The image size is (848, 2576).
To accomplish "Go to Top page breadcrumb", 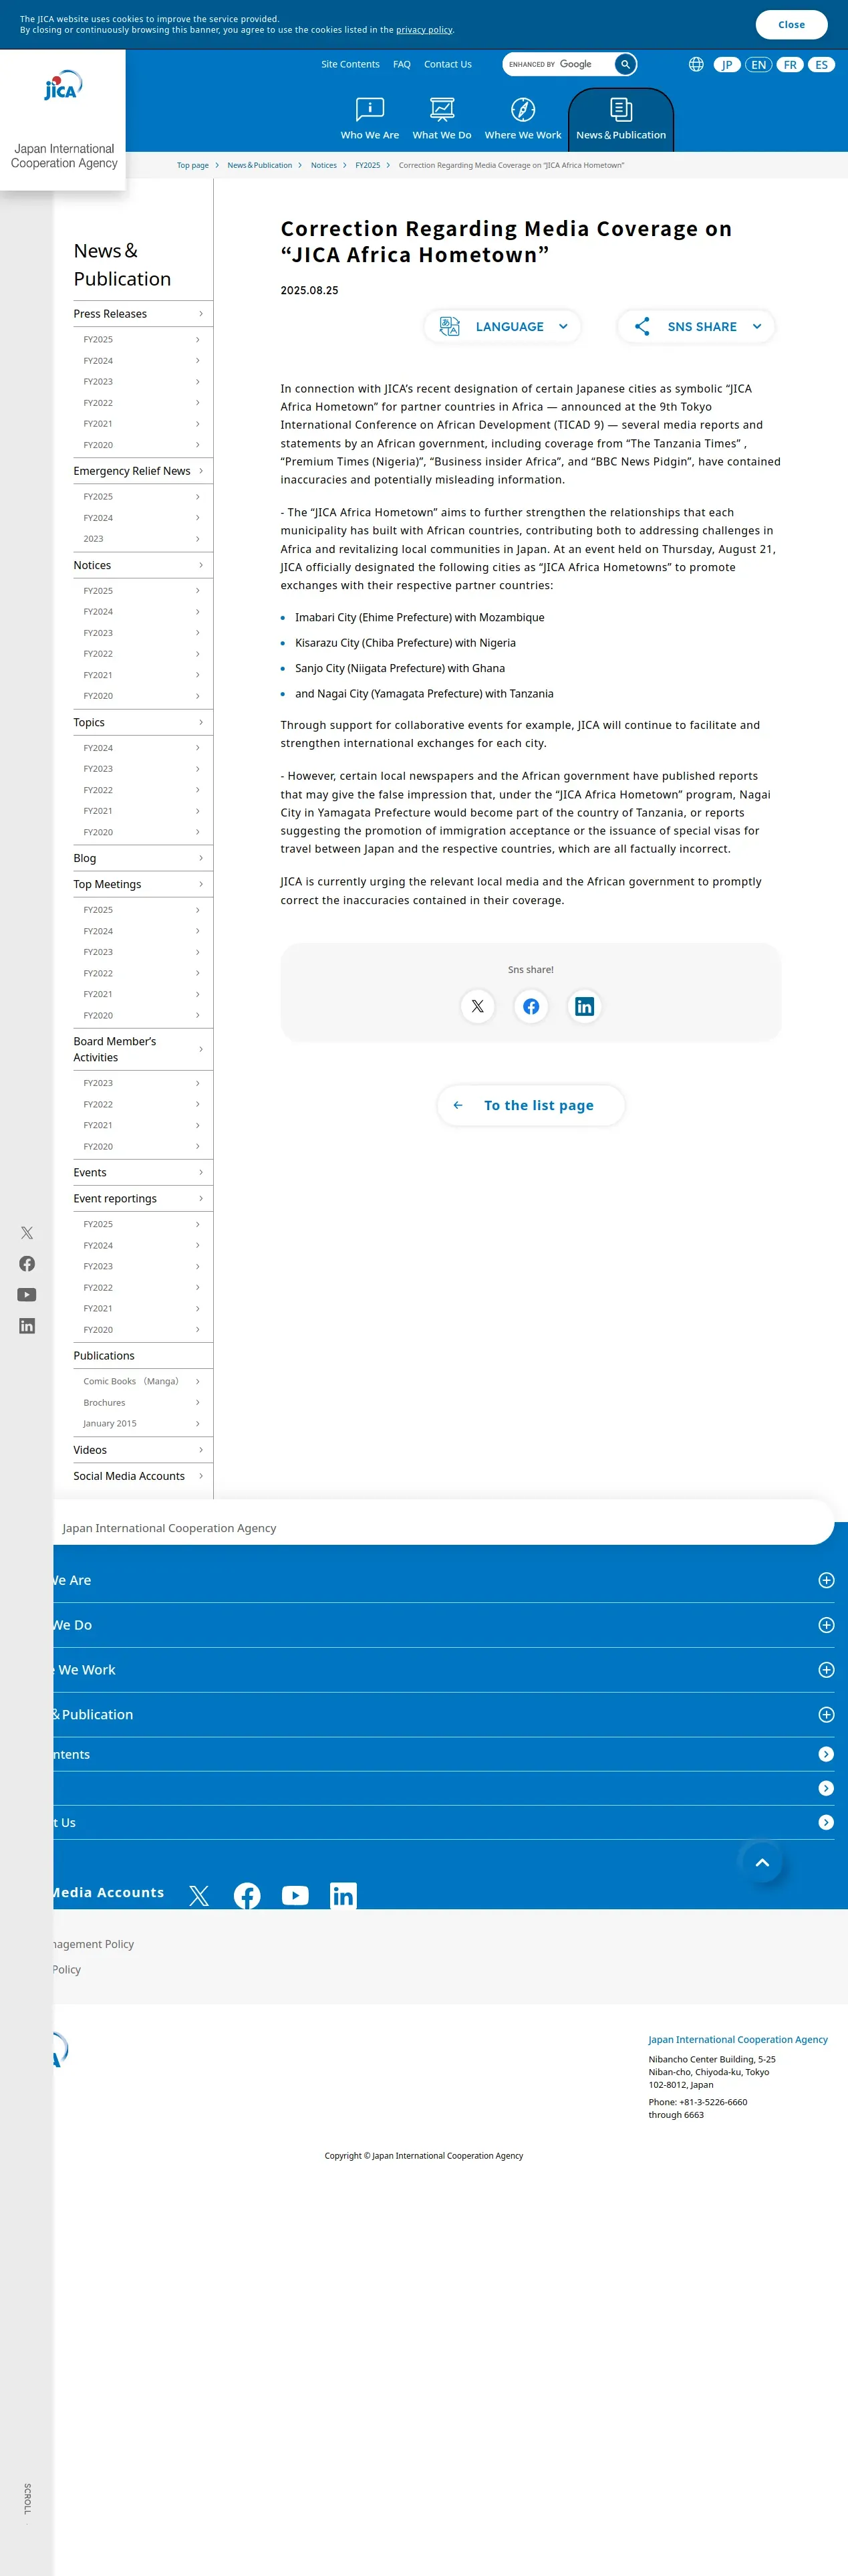I will pos(192,165).
